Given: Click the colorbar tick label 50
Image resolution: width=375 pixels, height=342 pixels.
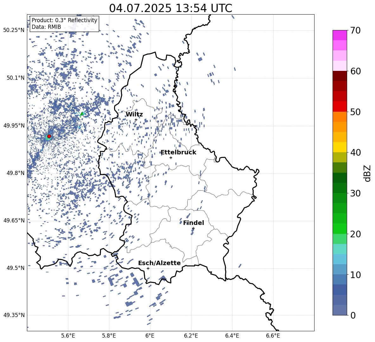Looking at the screenshot, I should [355, 112].
